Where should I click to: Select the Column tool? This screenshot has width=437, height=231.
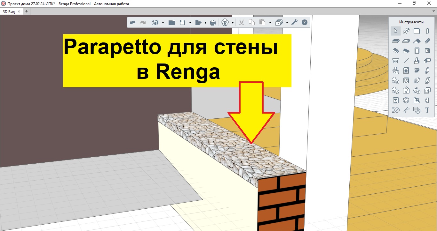pos(427,31)
